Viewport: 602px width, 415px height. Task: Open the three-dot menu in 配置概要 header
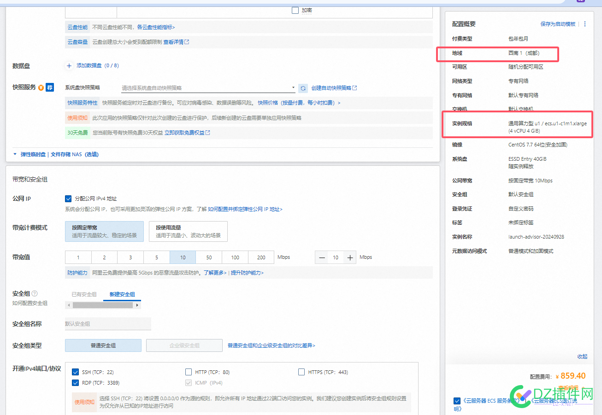click(x=585, y=24)
